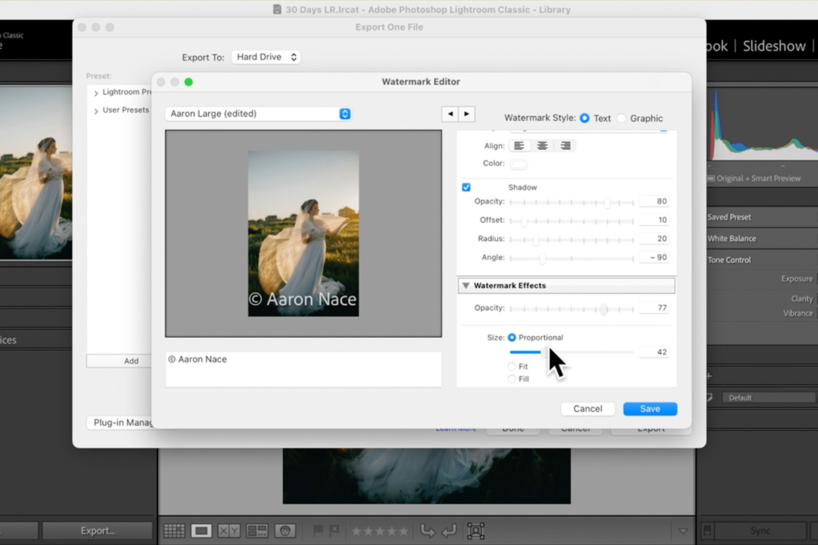818x545 pixels.
Task: Switch to the Slideshow module
Action: [x=774, y=46]
